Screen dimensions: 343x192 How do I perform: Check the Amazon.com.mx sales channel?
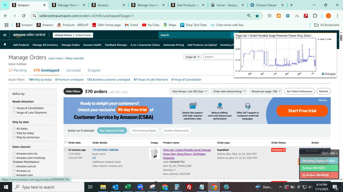(14, 153)
